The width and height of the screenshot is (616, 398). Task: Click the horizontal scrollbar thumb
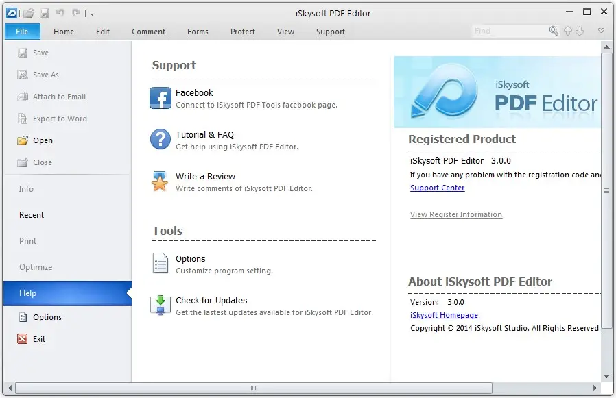[253, 388]
